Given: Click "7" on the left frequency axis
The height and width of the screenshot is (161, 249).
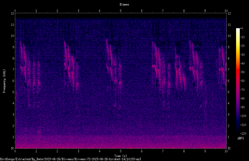Looking at the screenshot, I should [13, 70].
